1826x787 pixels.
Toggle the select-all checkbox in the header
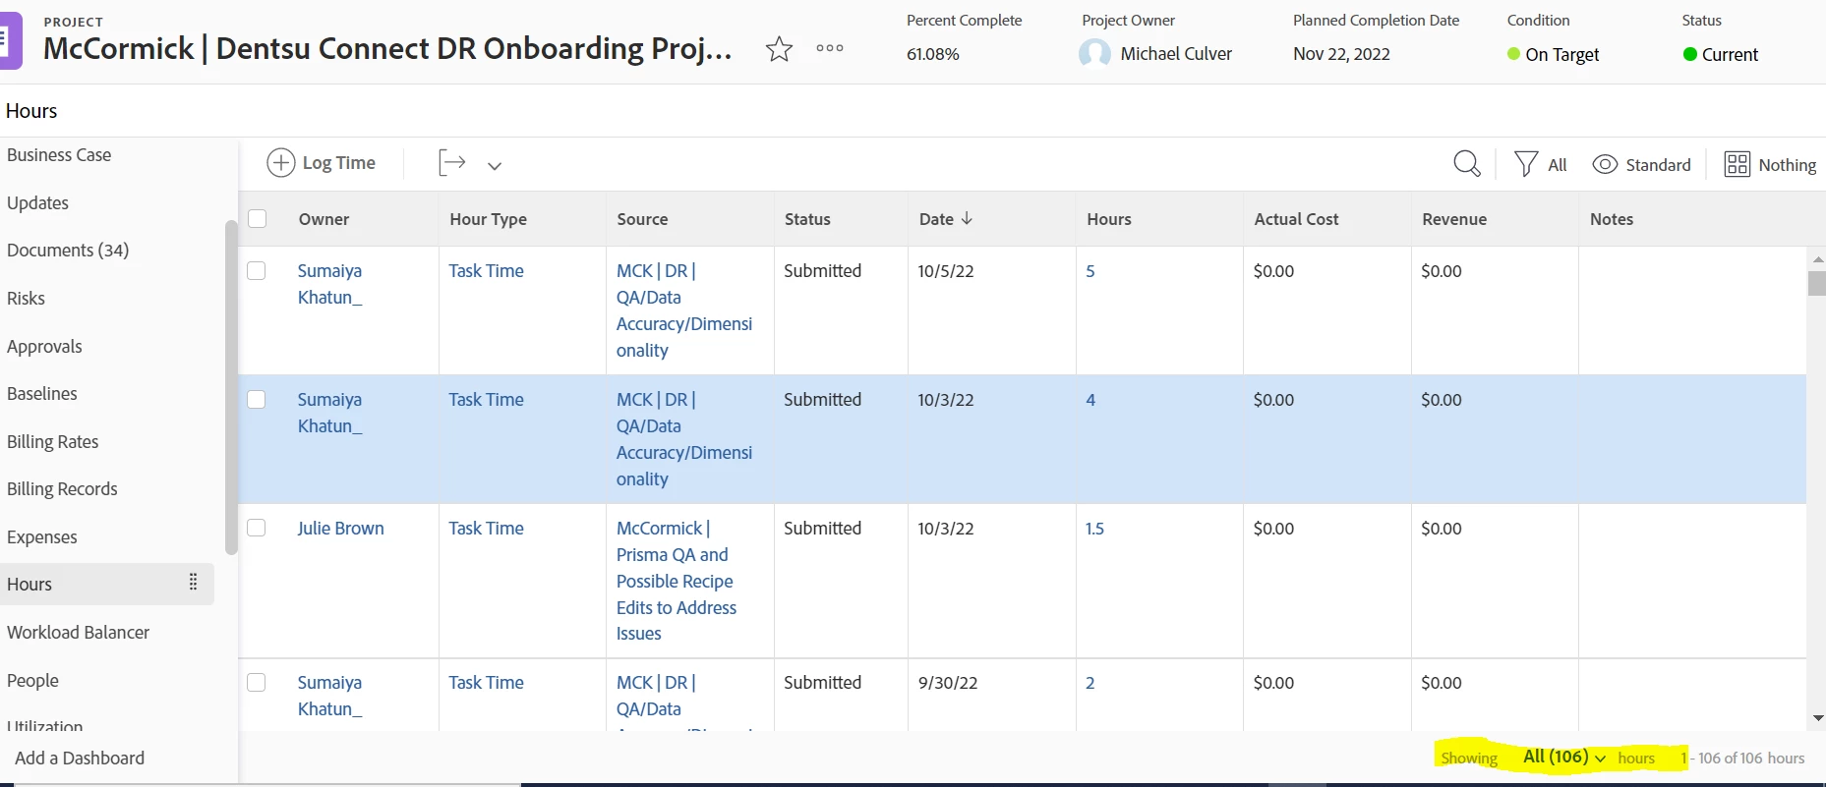pyautogui.click(x=258, y=218)
